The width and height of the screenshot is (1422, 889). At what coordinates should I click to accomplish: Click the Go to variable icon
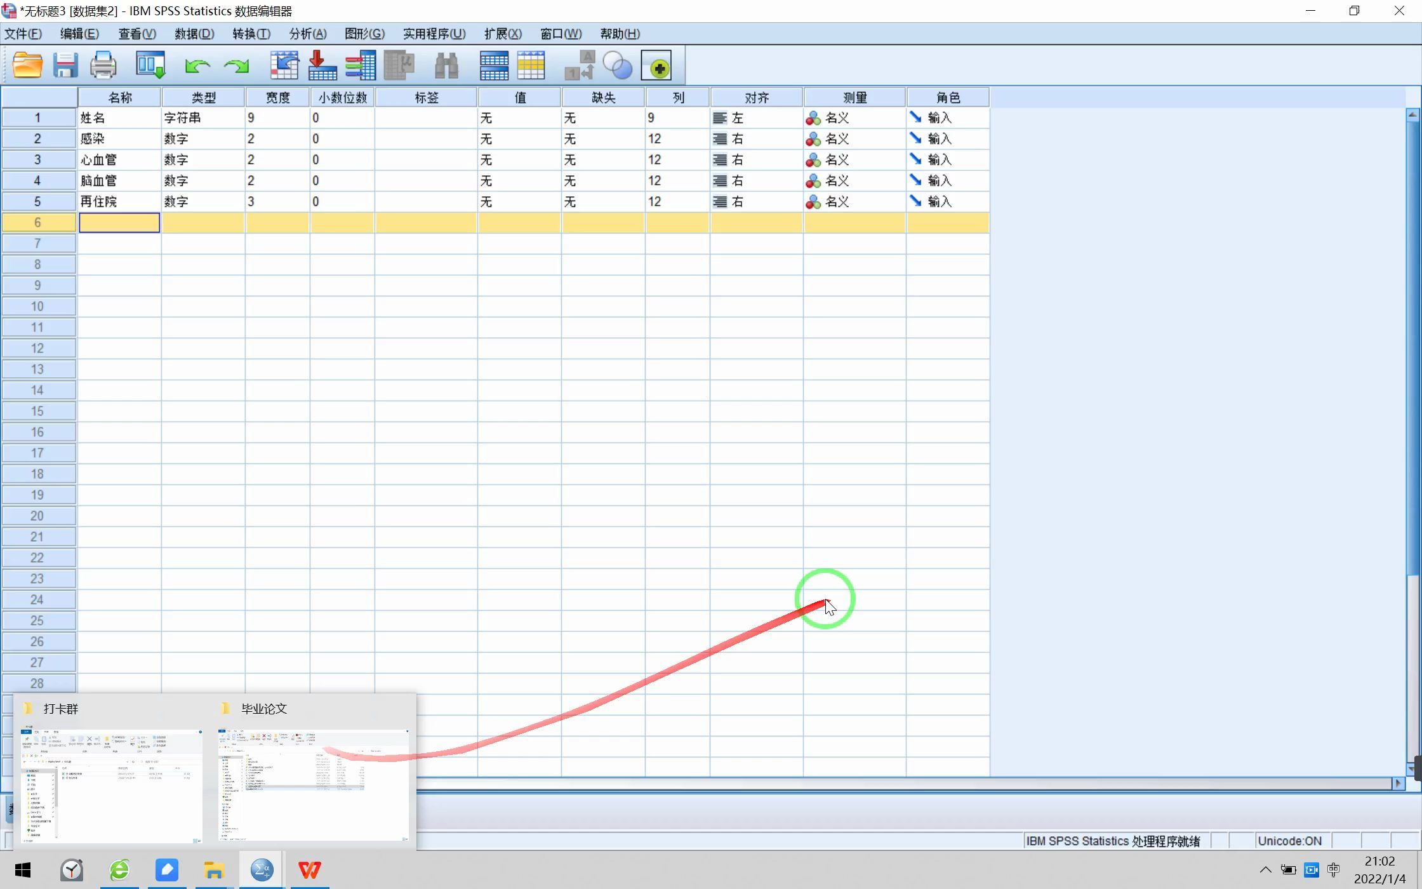(x=322, y=65)
